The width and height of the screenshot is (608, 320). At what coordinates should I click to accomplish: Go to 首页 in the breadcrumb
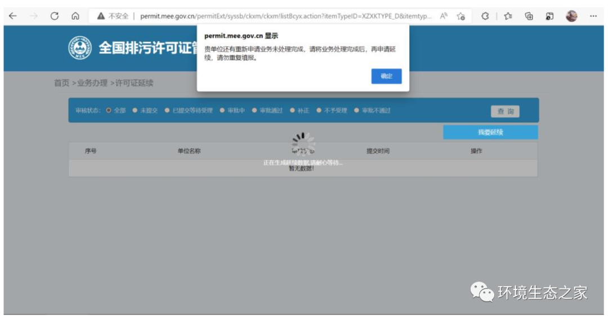61,83
